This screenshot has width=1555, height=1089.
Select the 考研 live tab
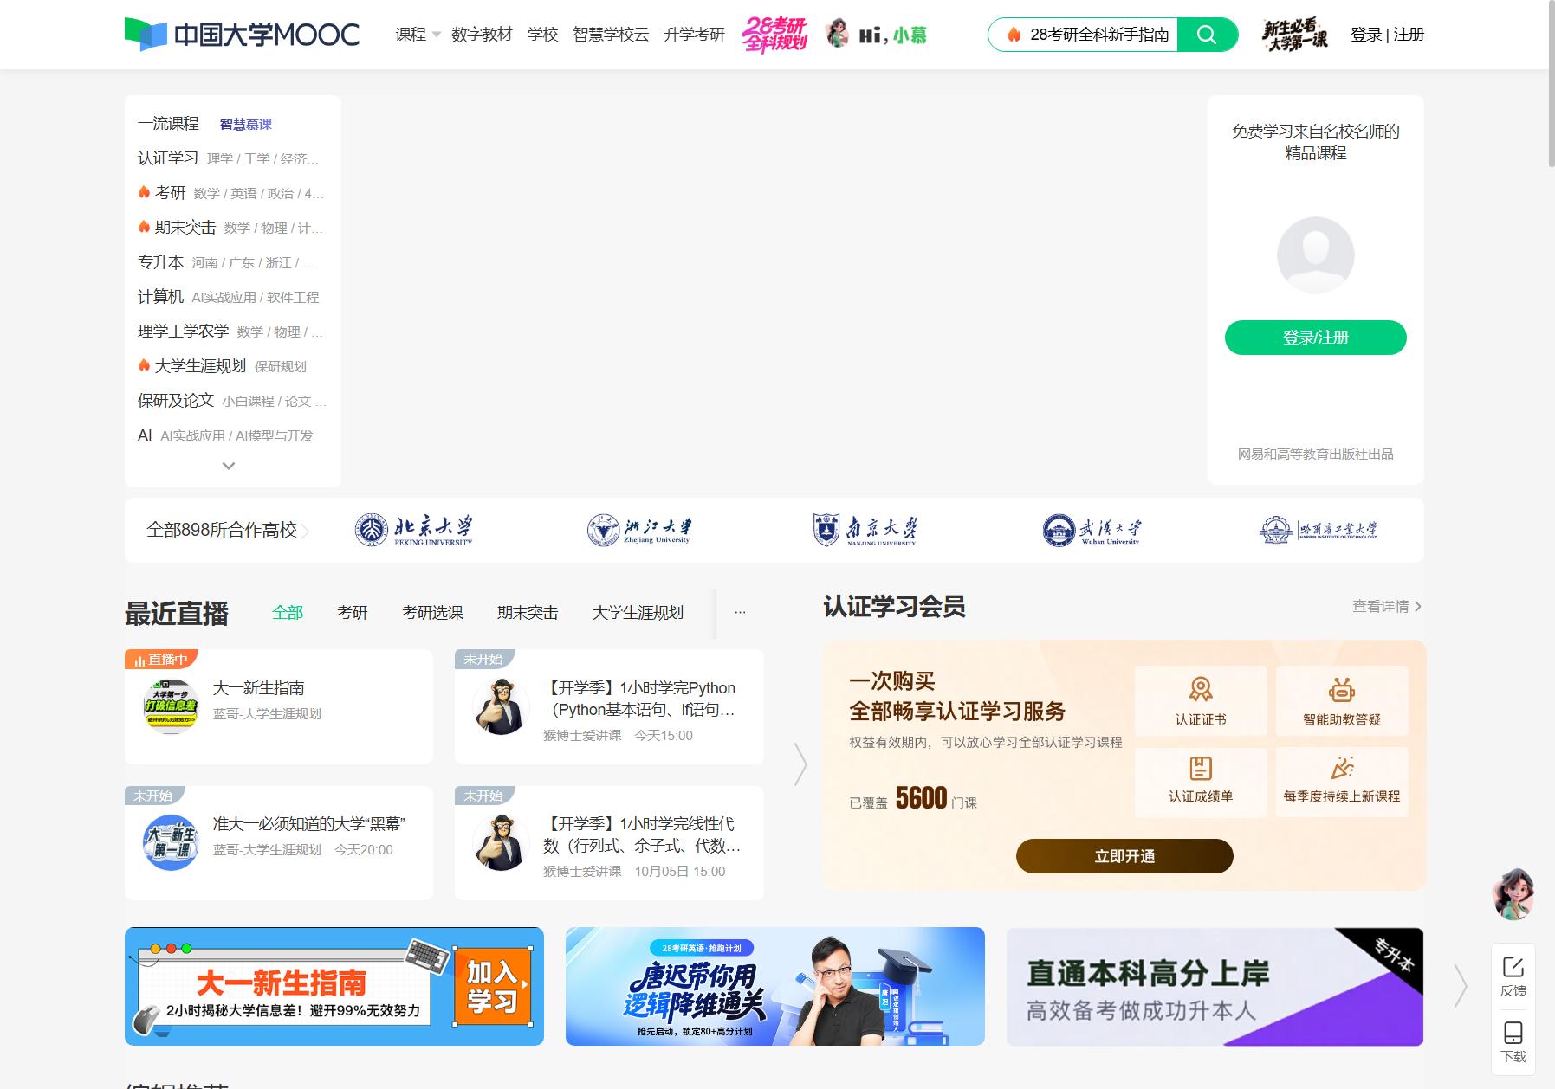click(x=352, y=613)
